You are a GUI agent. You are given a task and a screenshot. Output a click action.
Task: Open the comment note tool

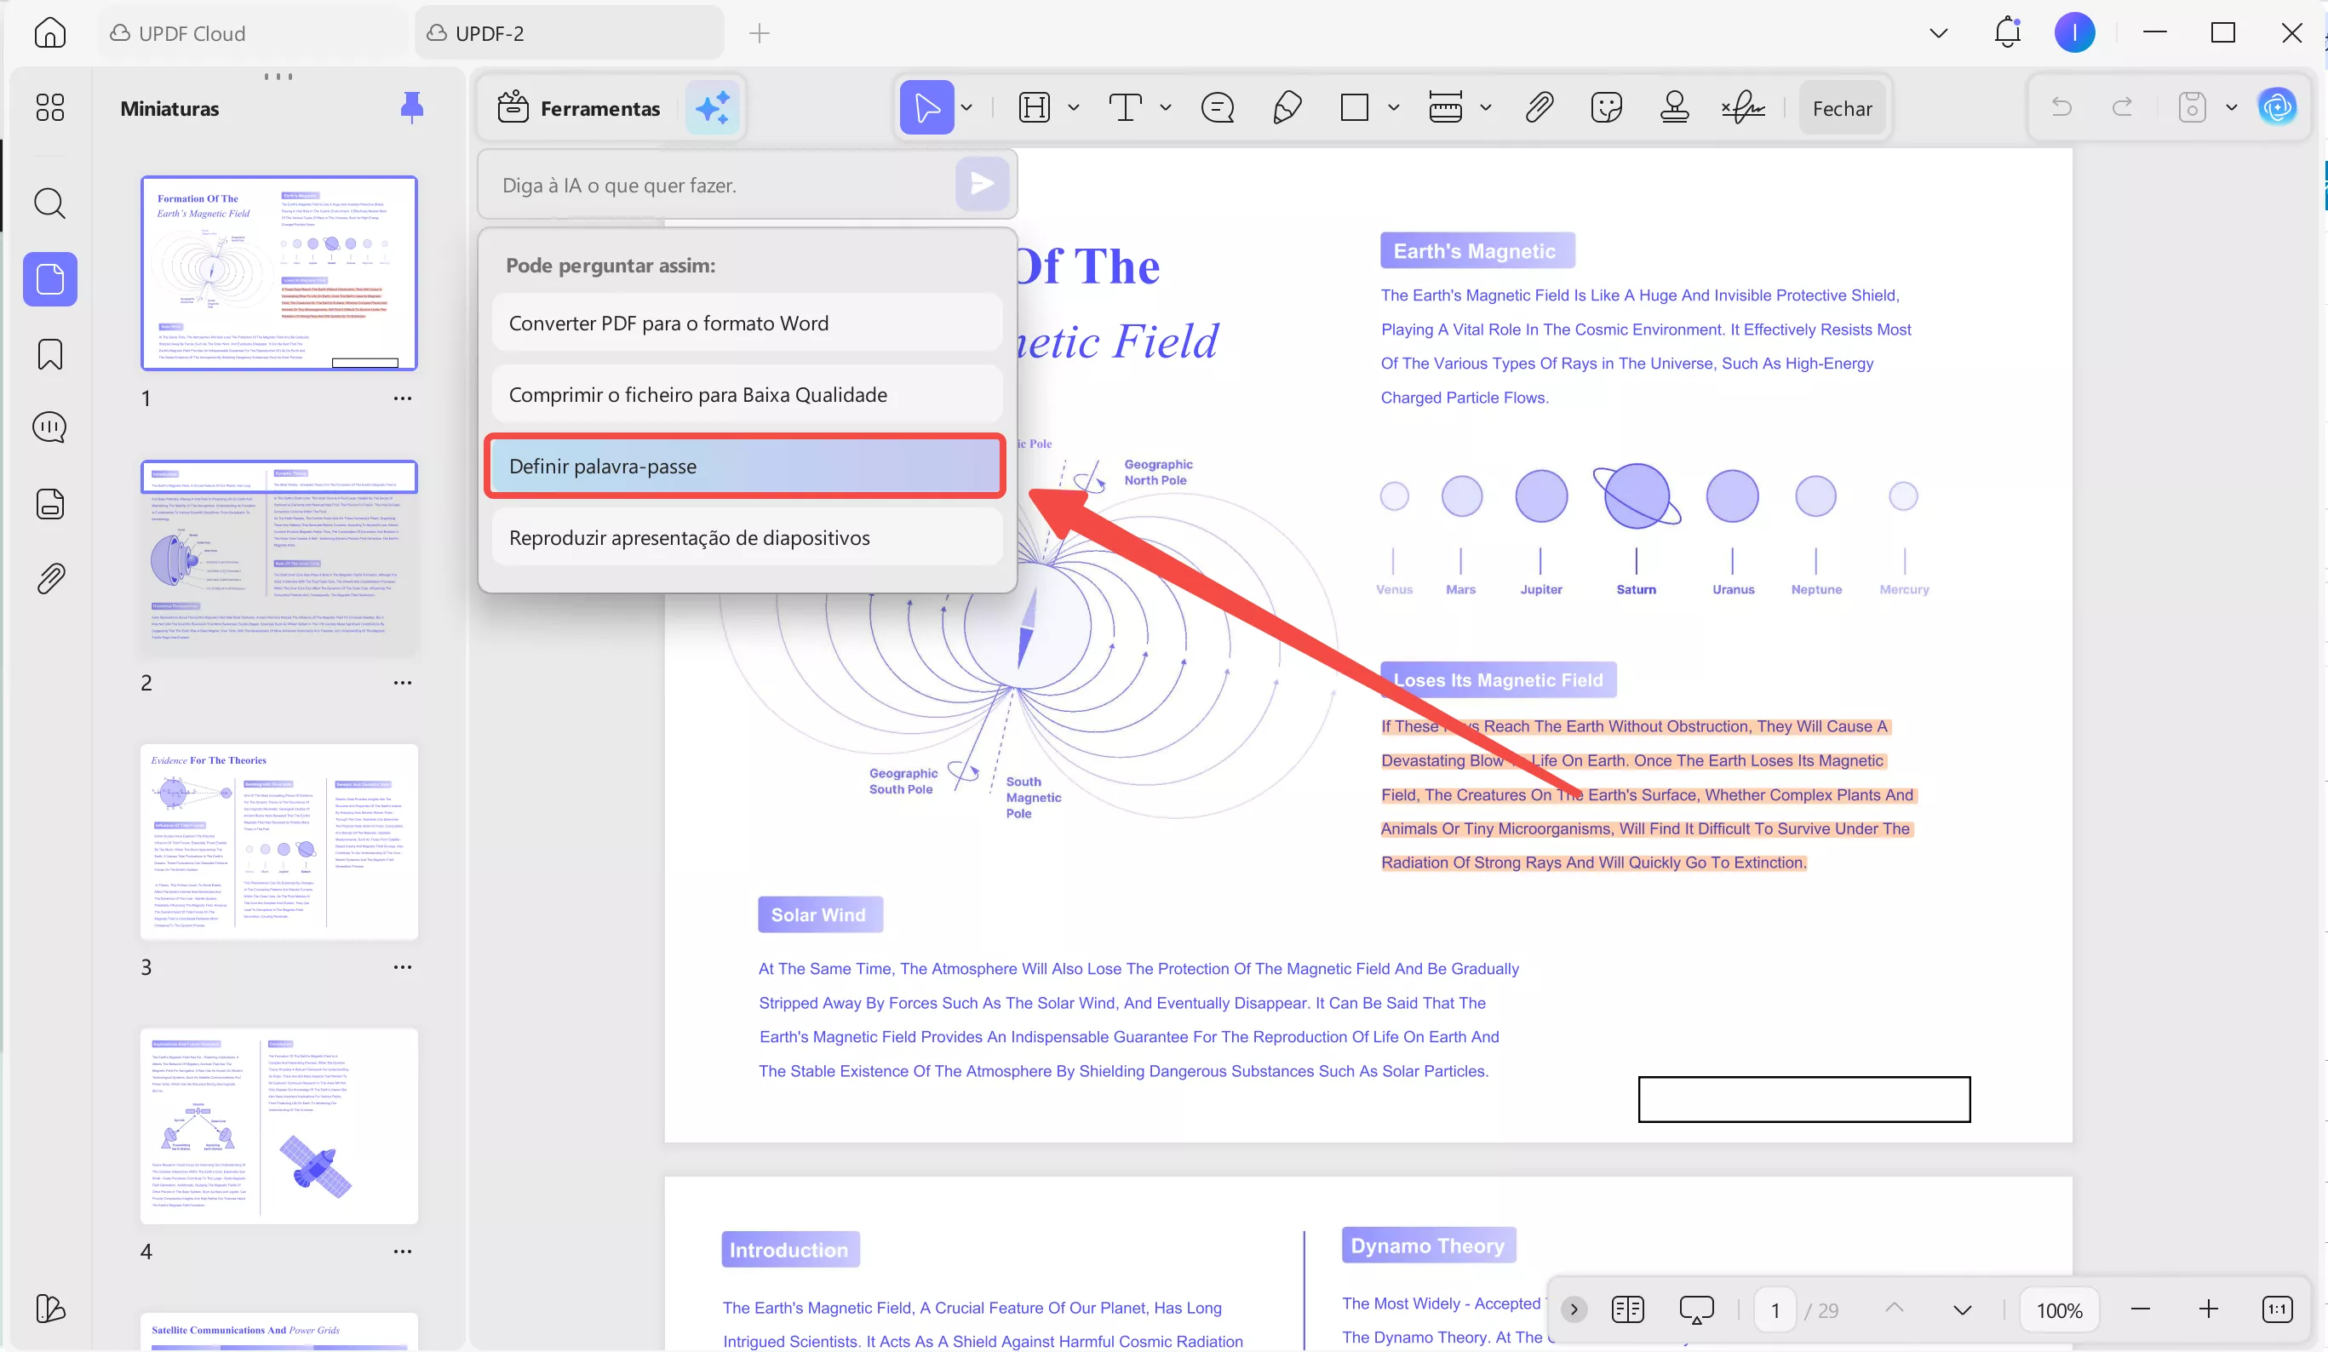point(1218,108)
